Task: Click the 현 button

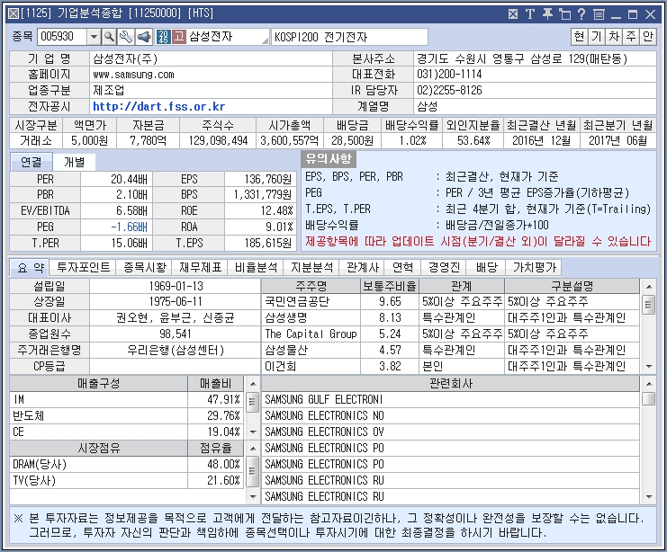Action: tap(579, 37)
